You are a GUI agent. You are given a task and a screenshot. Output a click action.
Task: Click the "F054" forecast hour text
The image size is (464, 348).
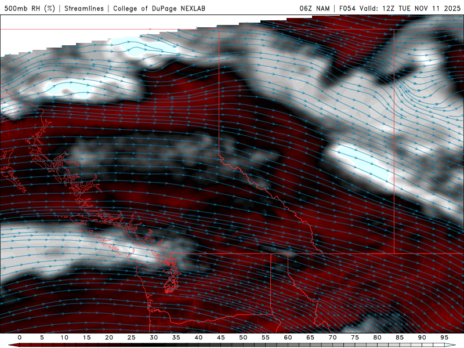tap(347, 8)
